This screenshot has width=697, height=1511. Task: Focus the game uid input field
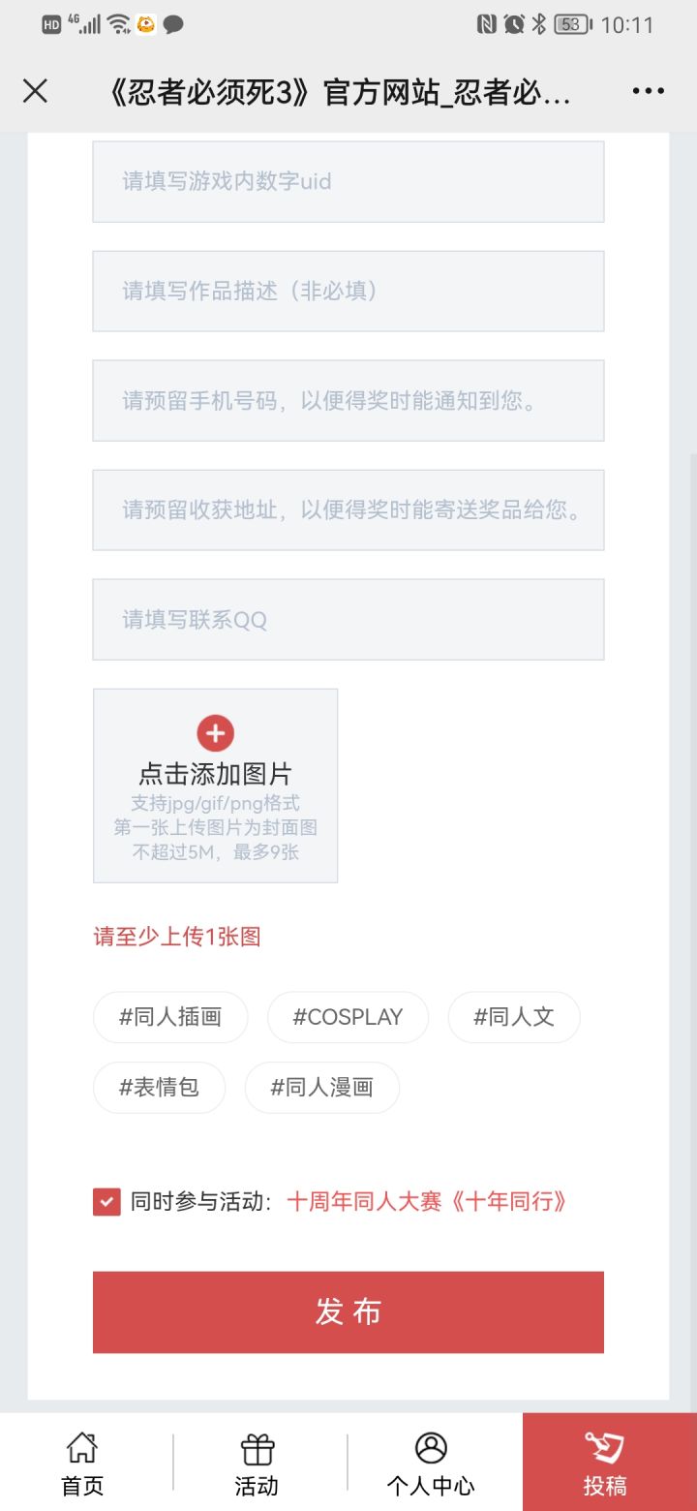[348, 182]
